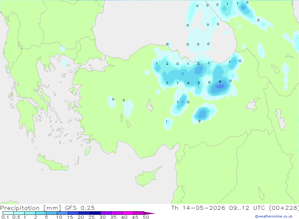The height and width of the screenshot is (219, 299).
Task: Click the '4' precipitation value on map
Action: coord(188,83)
